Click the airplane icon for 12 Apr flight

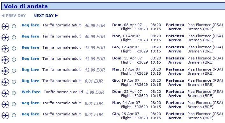(5, 49)
